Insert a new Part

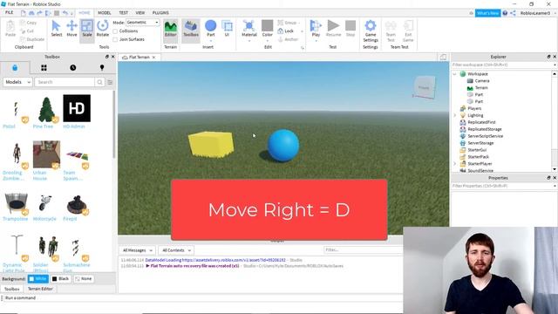(x=211, y=29)
